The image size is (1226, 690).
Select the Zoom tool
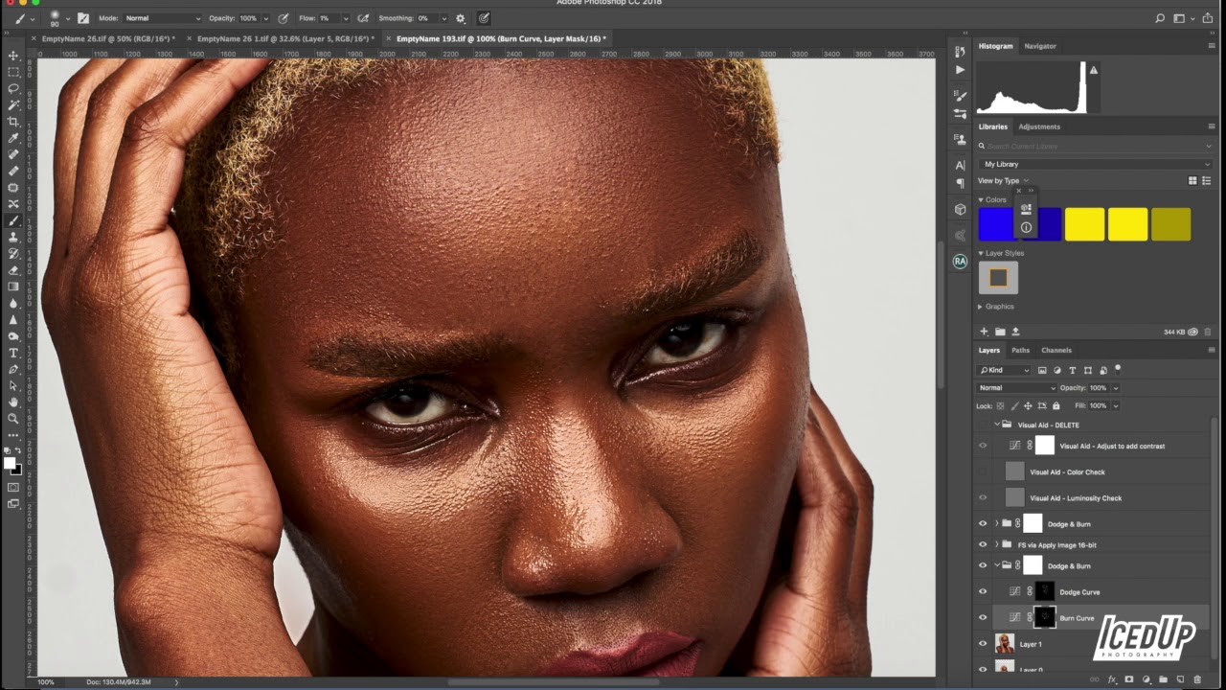pos(13,419)
